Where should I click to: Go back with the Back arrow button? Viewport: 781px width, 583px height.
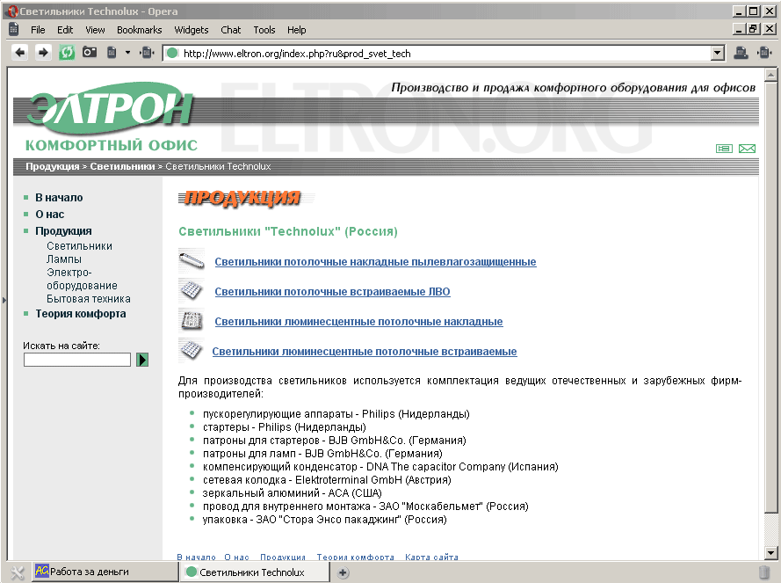point(20,53)
